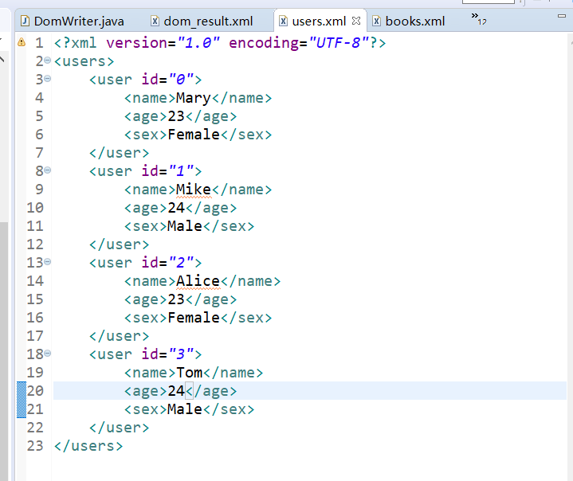Click the closing user tag on line 17

119,336
